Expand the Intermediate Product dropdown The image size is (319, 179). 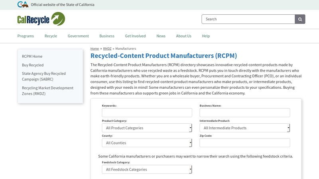pyautogui.click(x=244, y=128)
